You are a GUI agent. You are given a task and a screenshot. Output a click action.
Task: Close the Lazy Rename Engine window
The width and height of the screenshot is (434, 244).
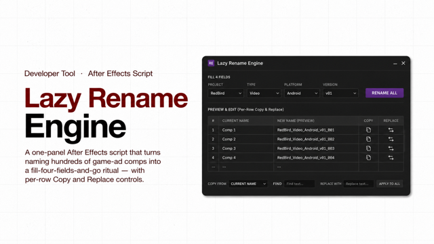click(403, 63)
